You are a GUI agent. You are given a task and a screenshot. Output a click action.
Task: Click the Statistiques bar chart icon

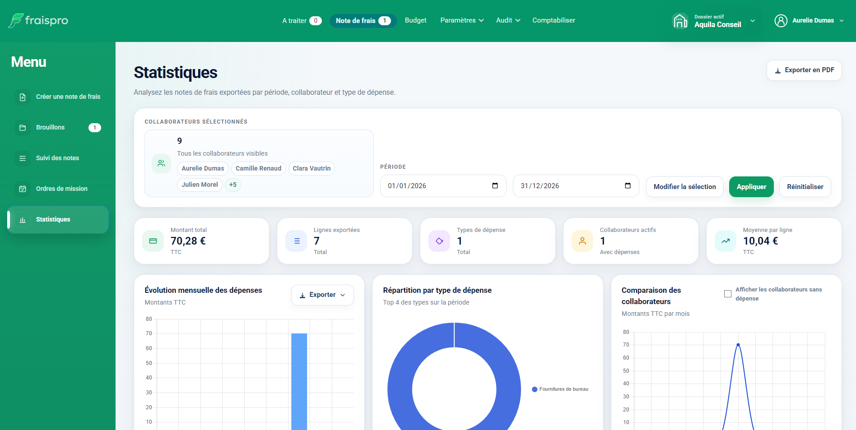pyautogui.click(x=23, y=220)
